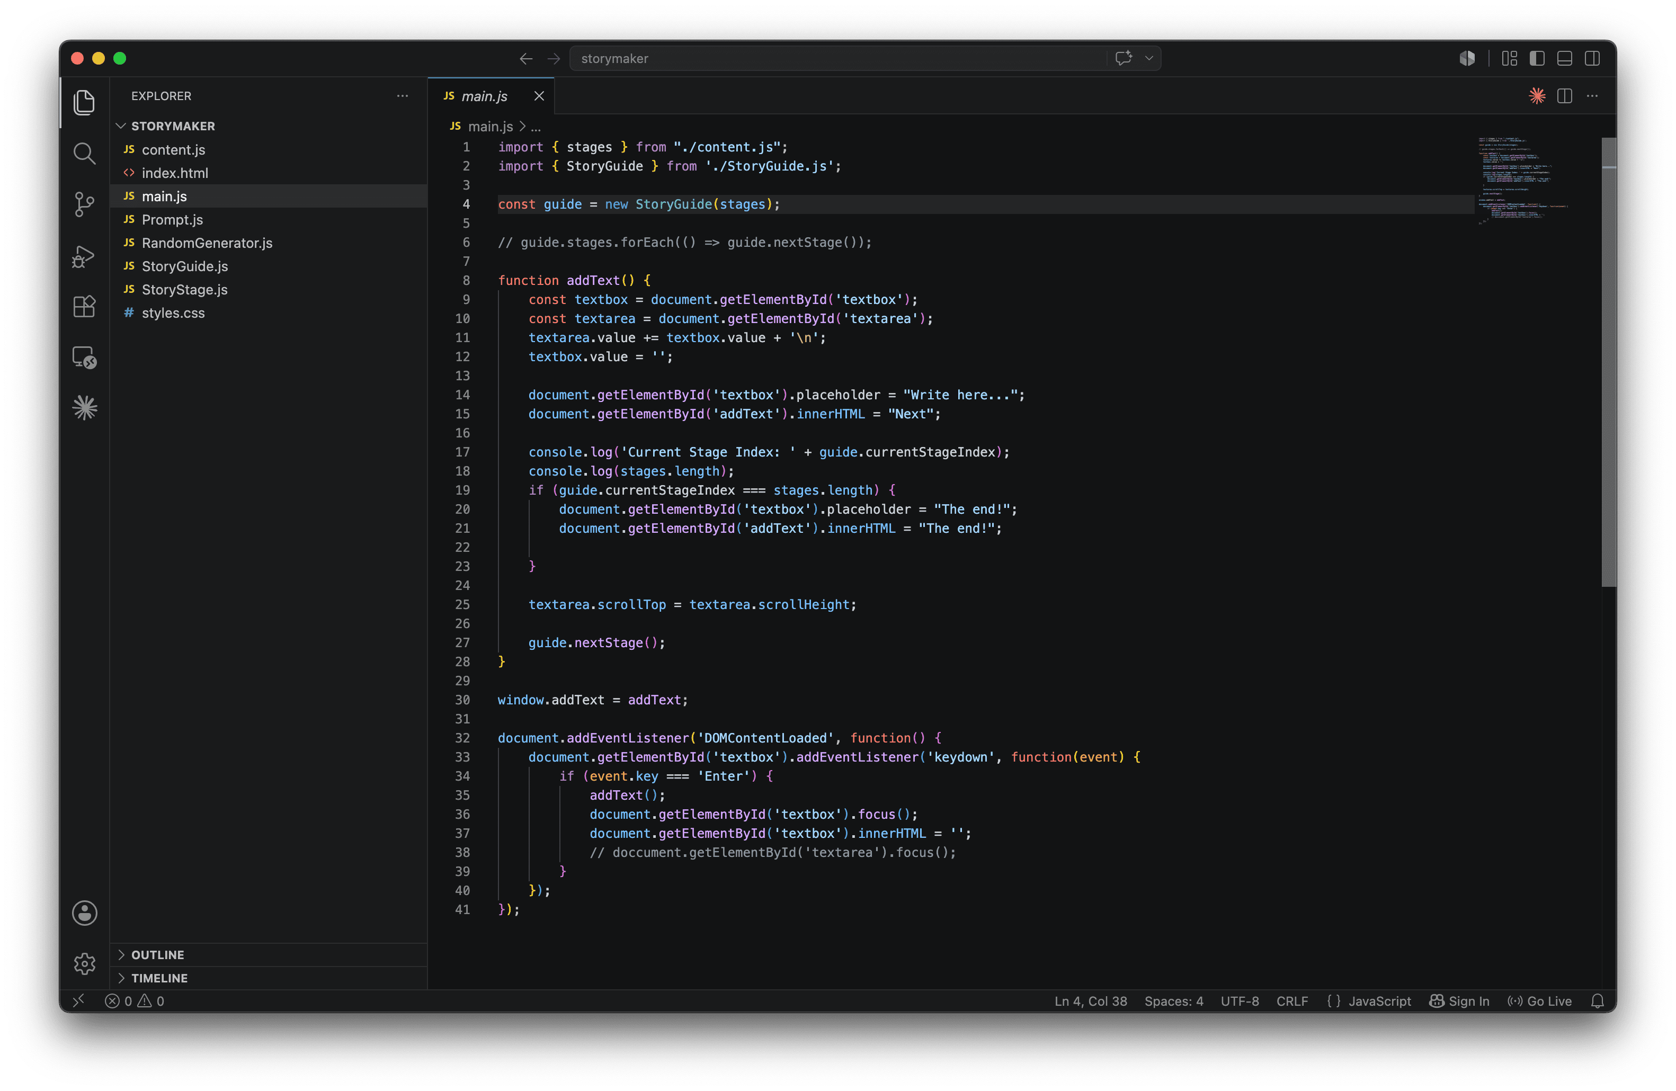Go to line via Ln 4, Col 38
Viewport: 1676px width, 1091px height.
click(1091, 1001)
